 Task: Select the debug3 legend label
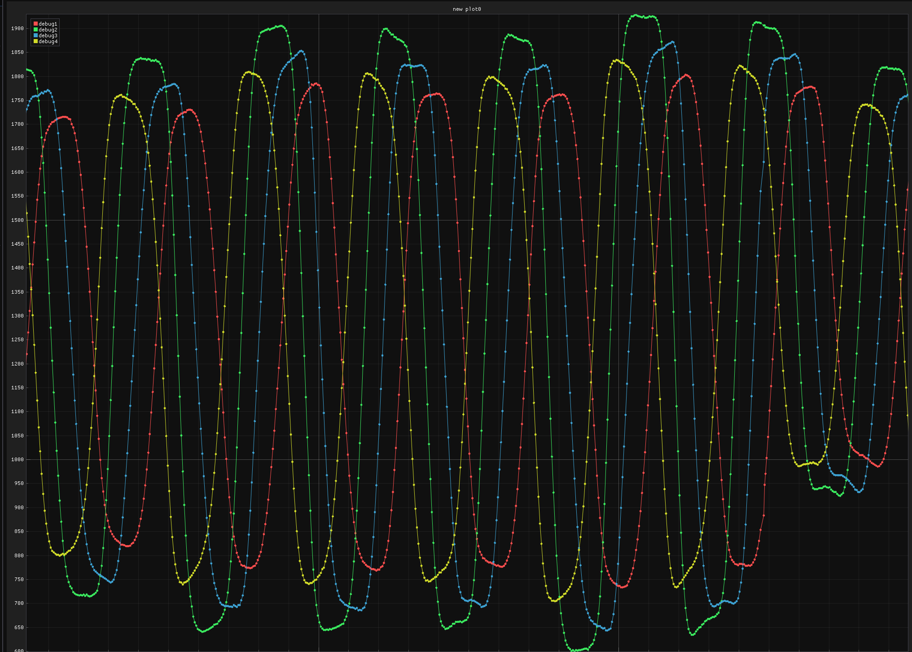tap(48, 35)
